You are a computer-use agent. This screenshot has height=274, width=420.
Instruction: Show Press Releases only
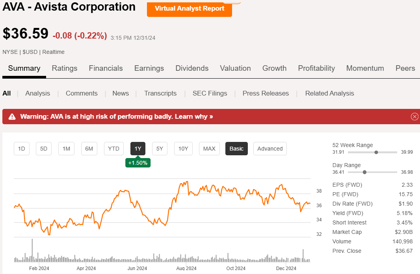(x=266, y=93)
